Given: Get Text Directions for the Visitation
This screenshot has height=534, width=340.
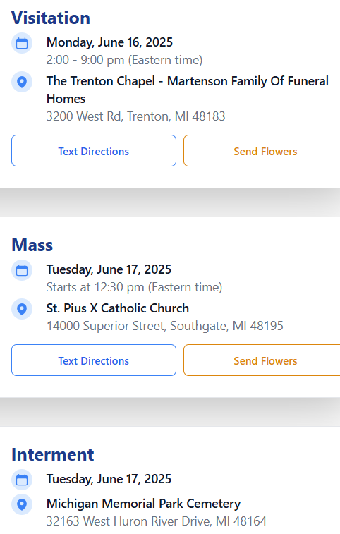Looking at the screenshot, I should (x=94, y=150).
